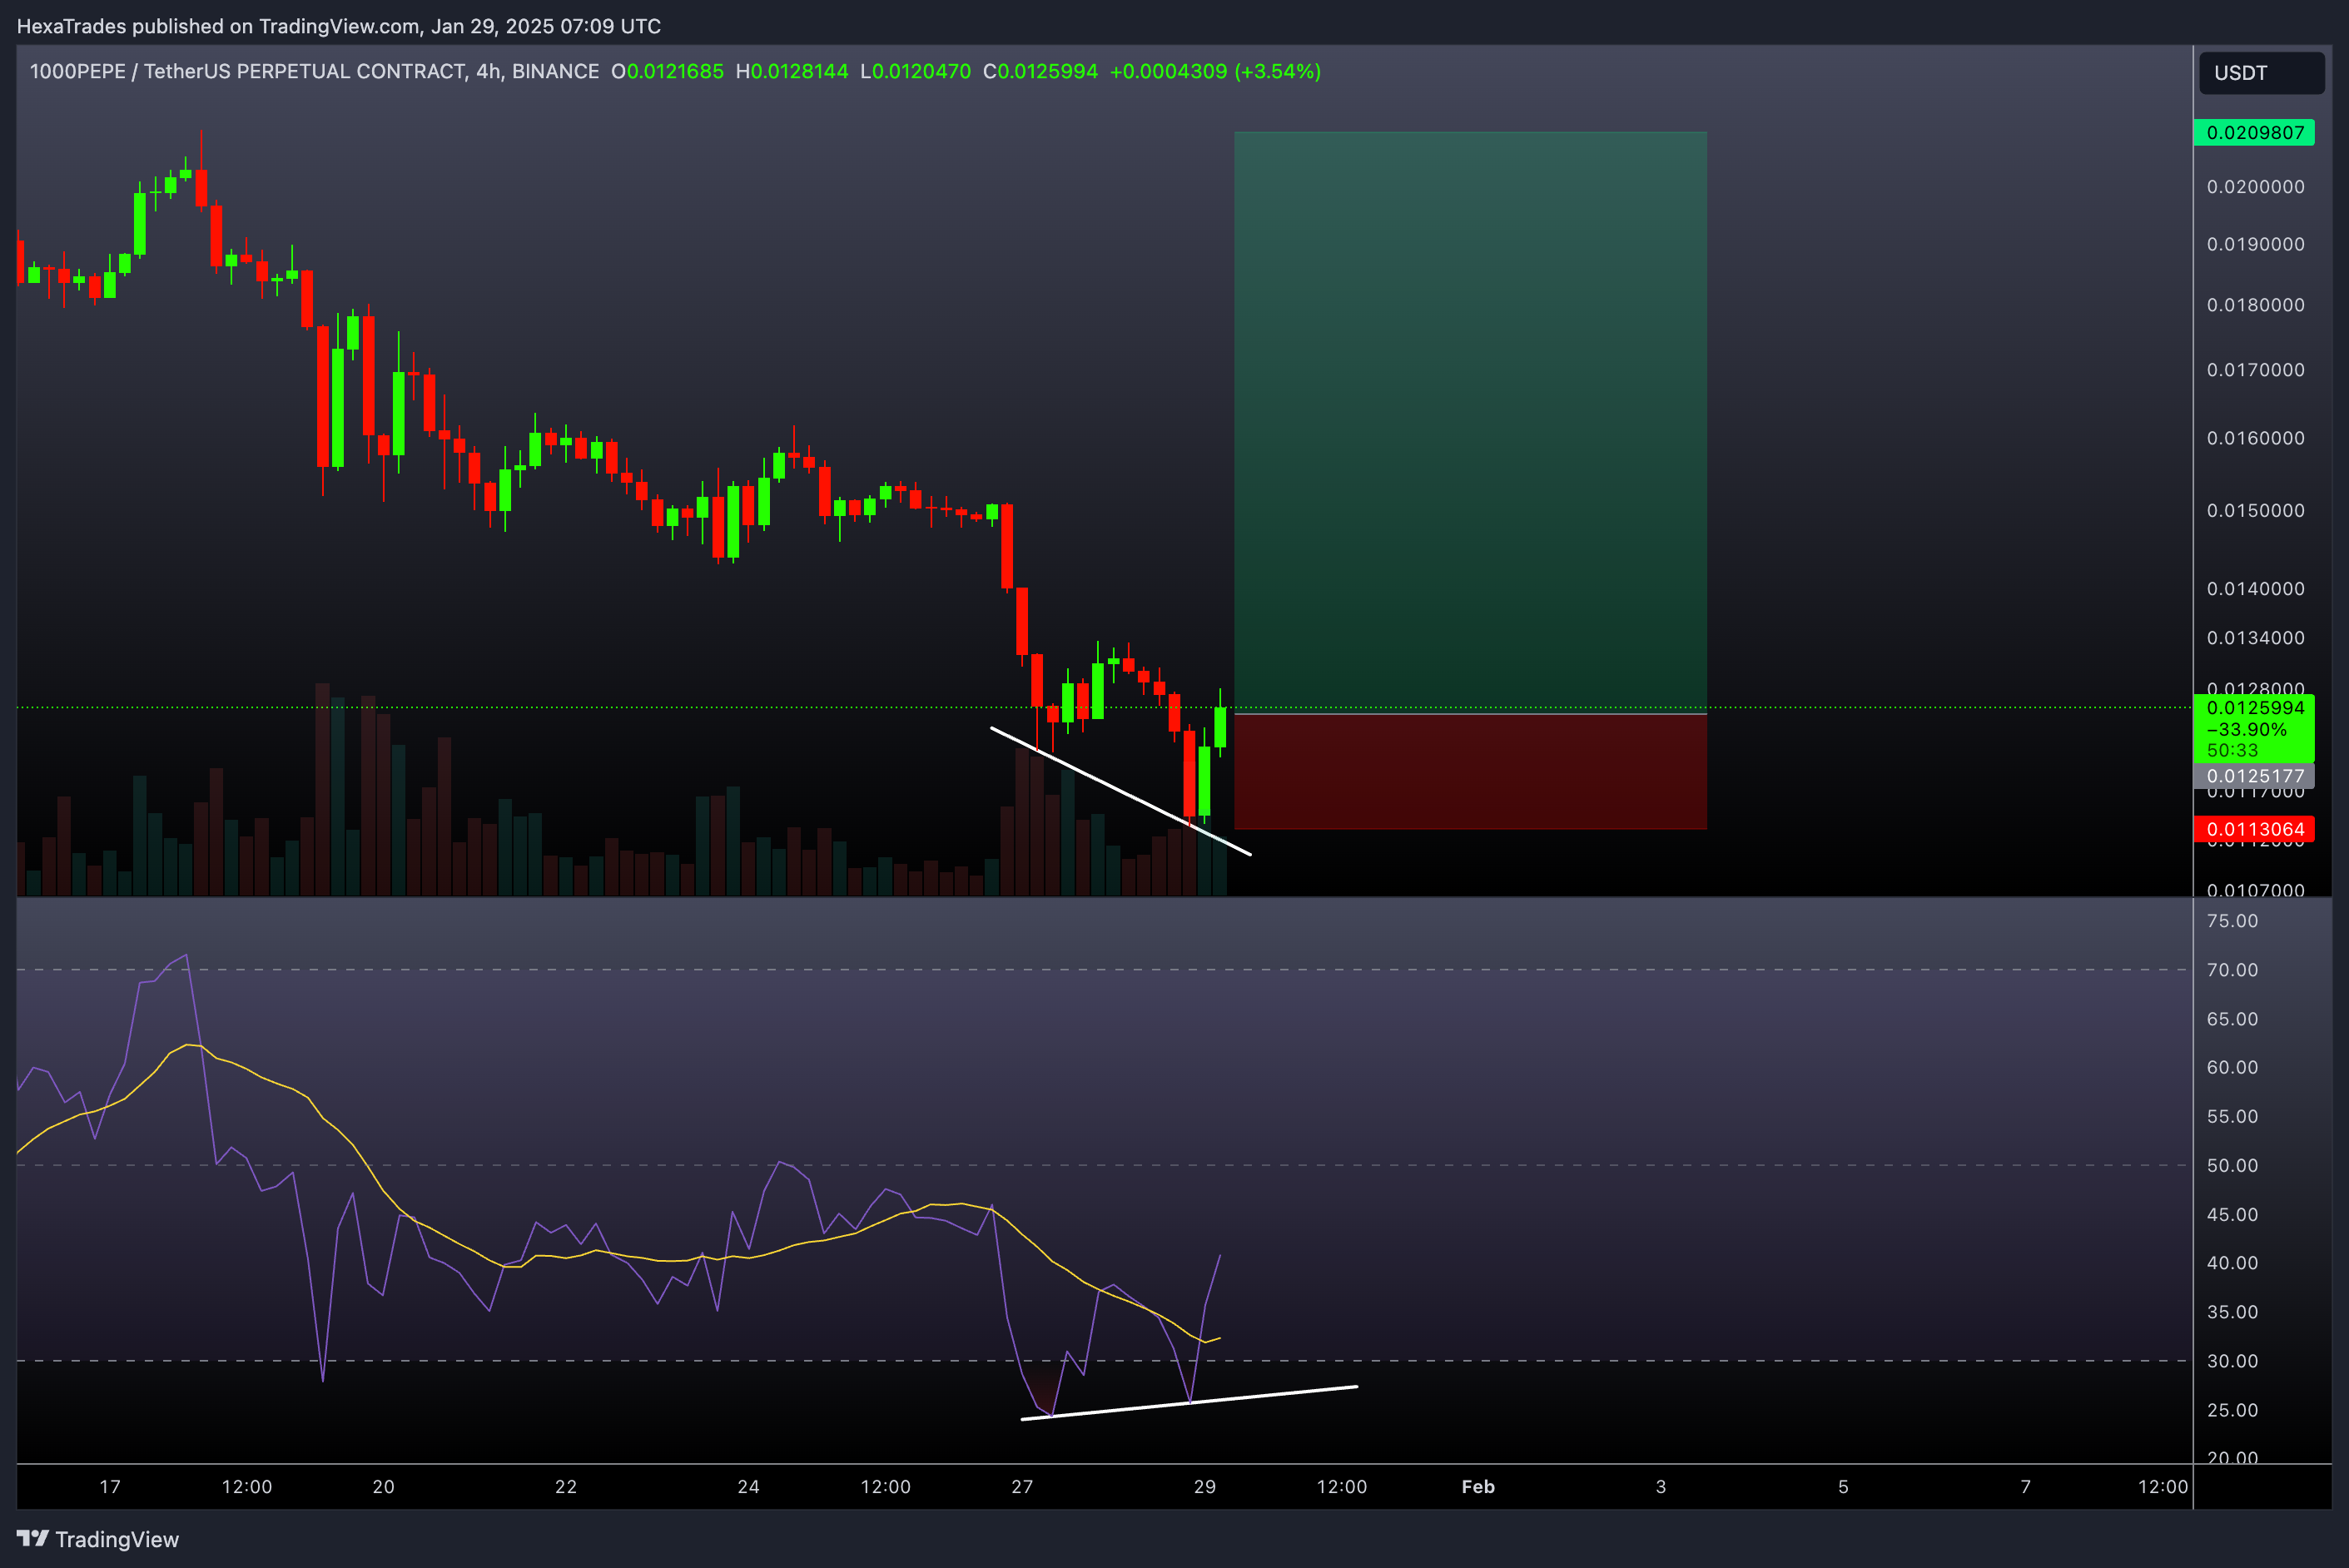
Task: Click the change value +0.0004309 (+3.54%)
Action: pos(1215,71)
